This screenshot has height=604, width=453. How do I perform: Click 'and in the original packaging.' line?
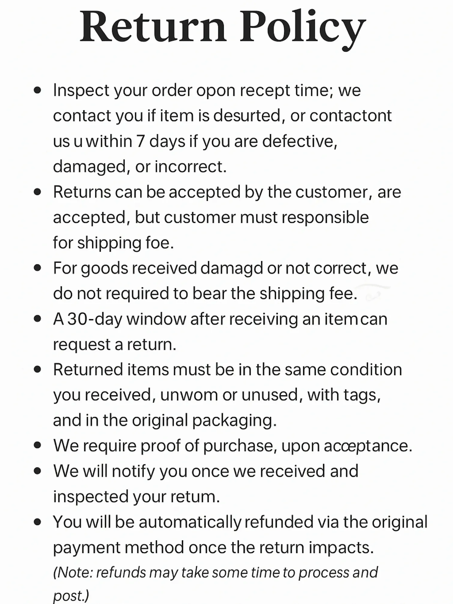tap(165, 421)
